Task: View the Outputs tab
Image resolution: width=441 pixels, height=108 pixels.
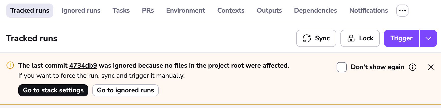Action: tap(269, 11)
